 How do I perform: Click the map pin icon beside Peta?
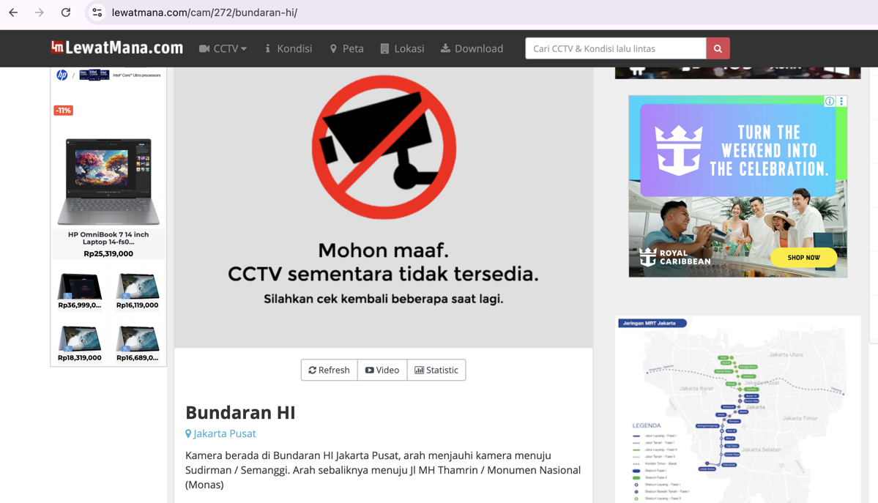(x=333, y=49)
